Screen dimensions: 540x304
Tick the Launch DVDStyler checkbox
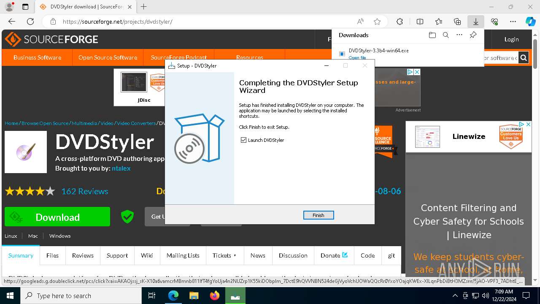point(243,140)
